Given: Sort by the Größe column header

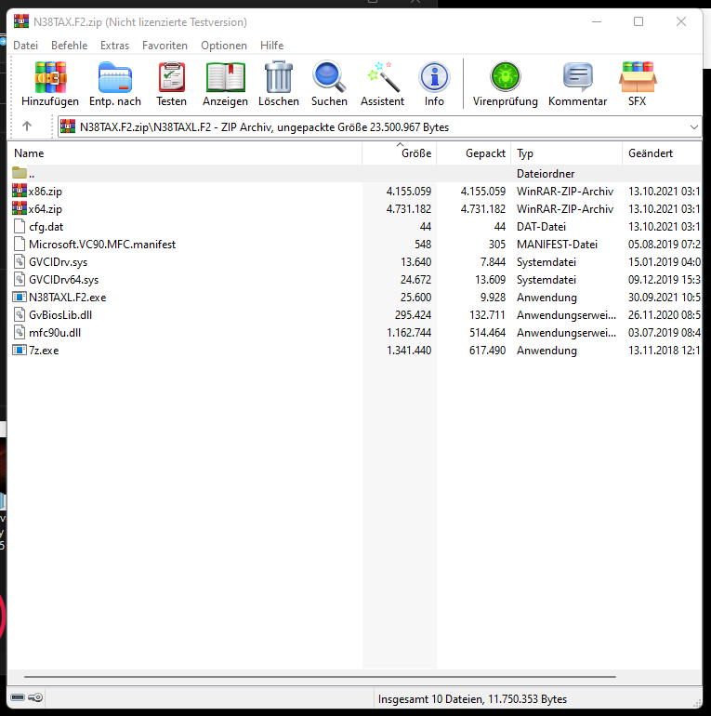Looking at the screenshot, I should [400, 153].
